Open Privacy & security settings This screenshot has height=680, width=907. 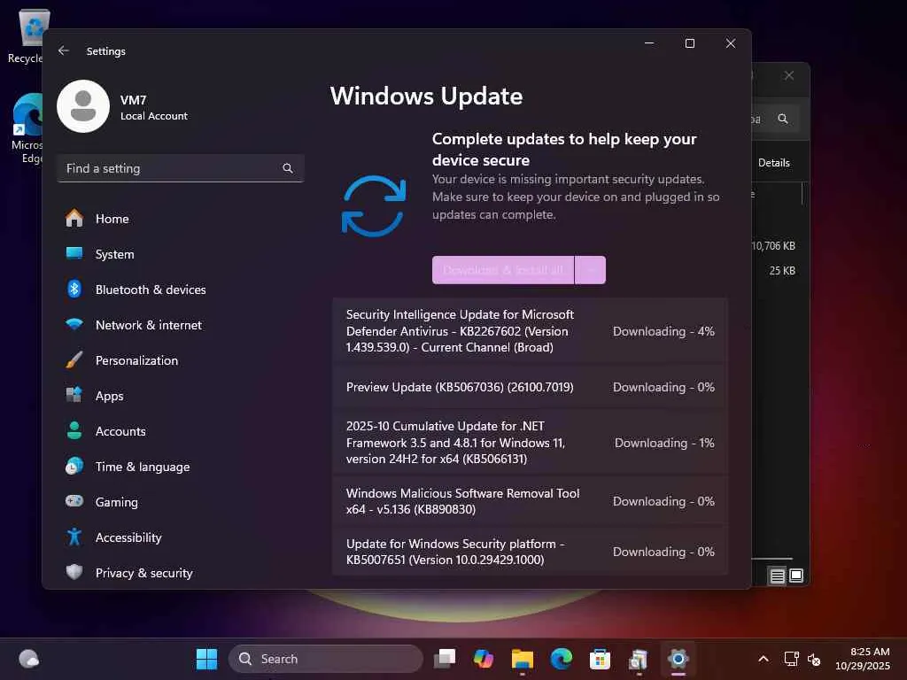click(x=181, y=573)
